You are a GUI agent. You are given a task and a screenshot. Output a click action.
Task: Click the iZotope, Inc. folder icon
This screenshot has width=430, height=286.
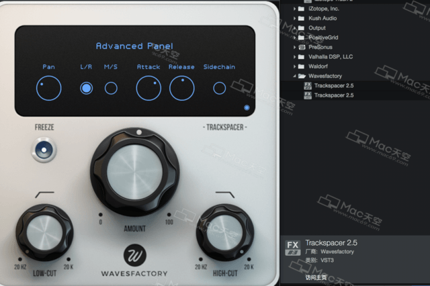click(x=301, y=9)
